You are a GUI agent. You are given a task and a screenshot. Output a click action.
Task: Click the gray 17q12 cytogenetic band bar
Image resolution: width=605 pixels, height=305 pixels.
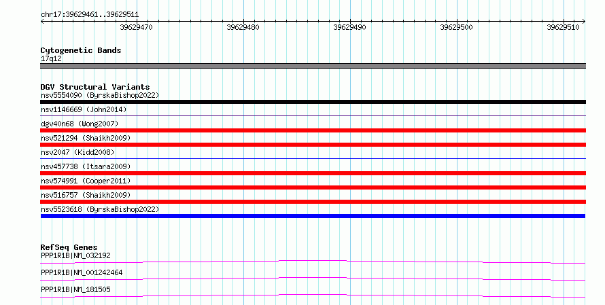[x=313, y=66]
